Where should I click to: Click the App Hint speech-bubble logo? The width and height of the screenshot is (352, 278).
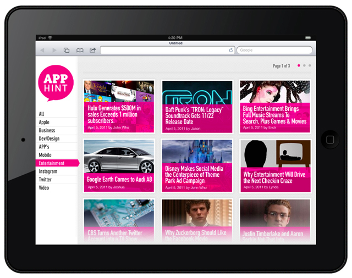tap(56, 84)
